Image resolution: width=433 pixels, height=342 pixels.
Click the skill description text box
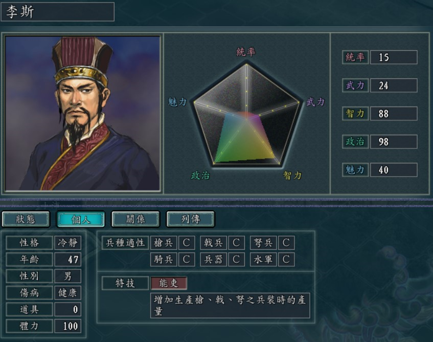230,306
